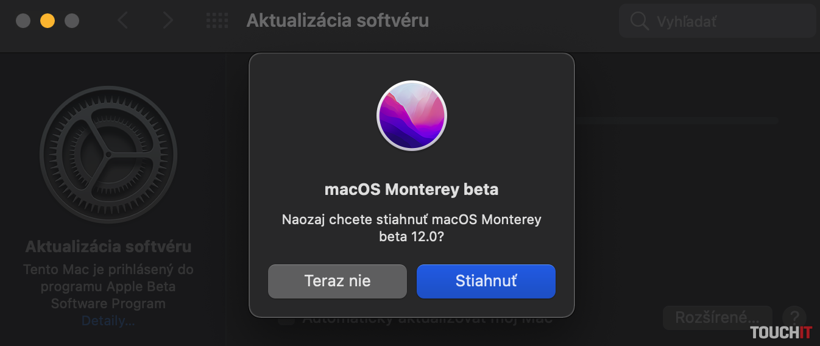Click the update progress bar
The width and height of the screenshot is (820, 346).
tap(676, 121)
